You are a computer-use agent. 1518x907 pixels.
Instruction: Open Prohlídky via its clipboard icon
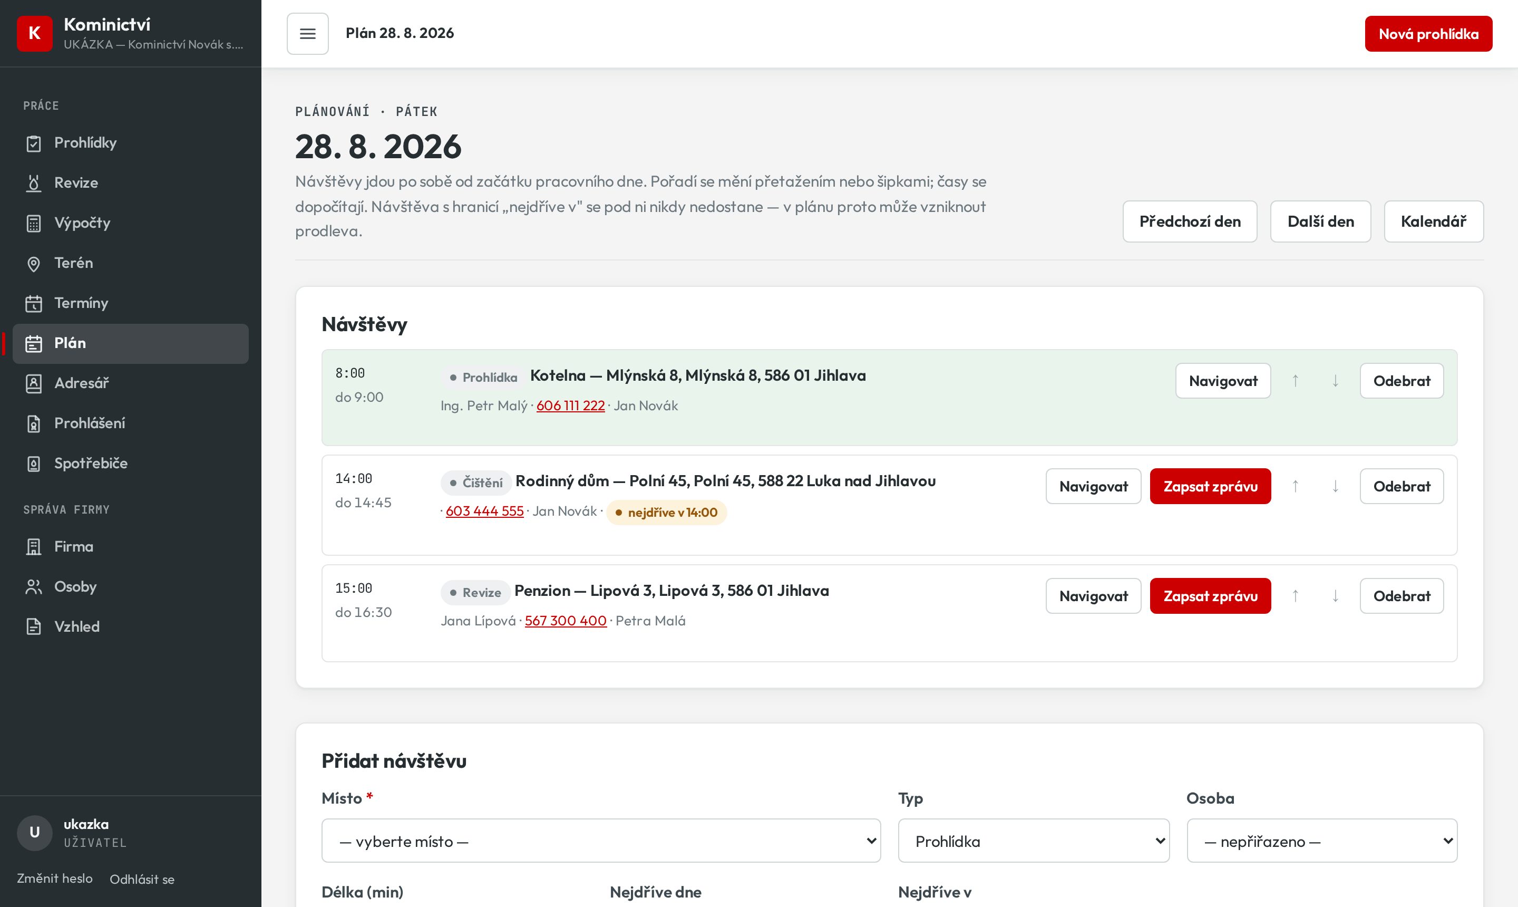click(x=34, y=143)
